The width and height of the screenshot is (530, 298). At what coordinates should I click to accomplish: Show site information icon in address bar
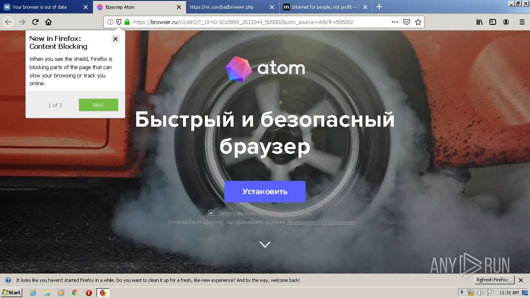111,22
